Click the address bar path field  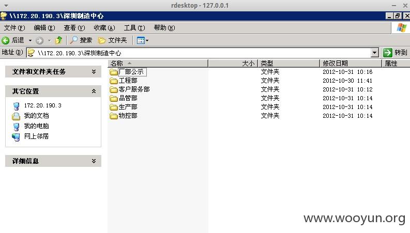[204, 53]
